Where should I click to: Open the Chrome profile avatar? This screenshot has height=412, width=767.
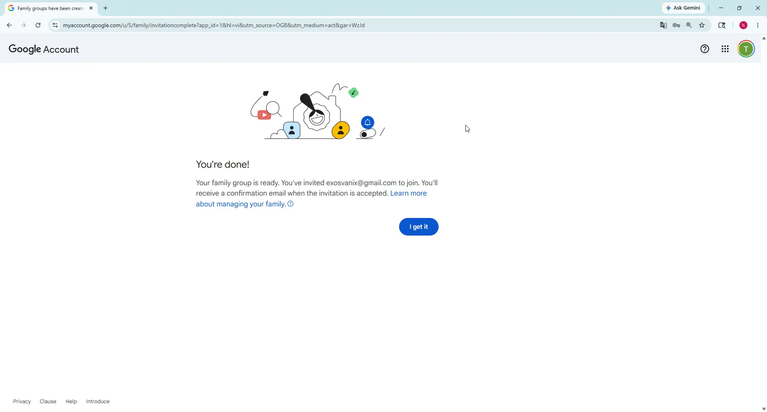pyautogui.click(x=744, y=26)
